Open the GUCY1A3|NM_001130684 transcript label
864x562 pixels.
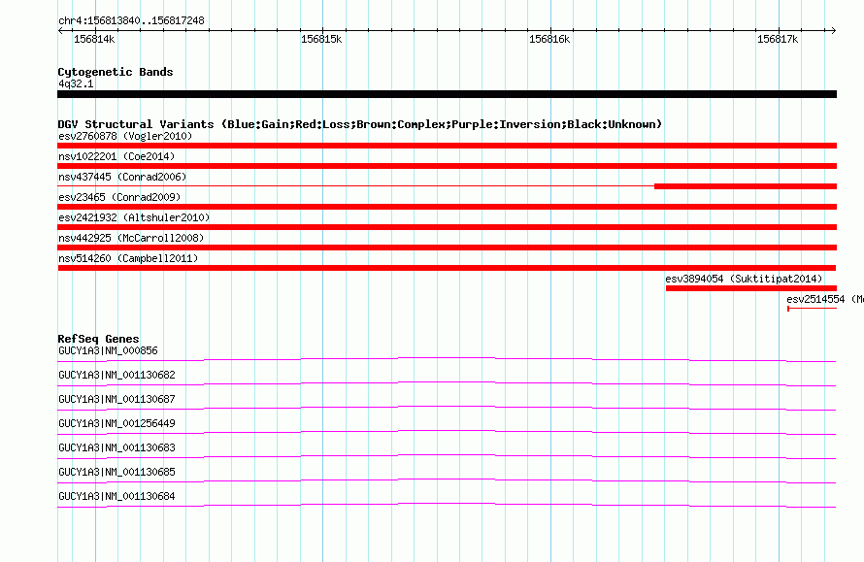(116, 496)
